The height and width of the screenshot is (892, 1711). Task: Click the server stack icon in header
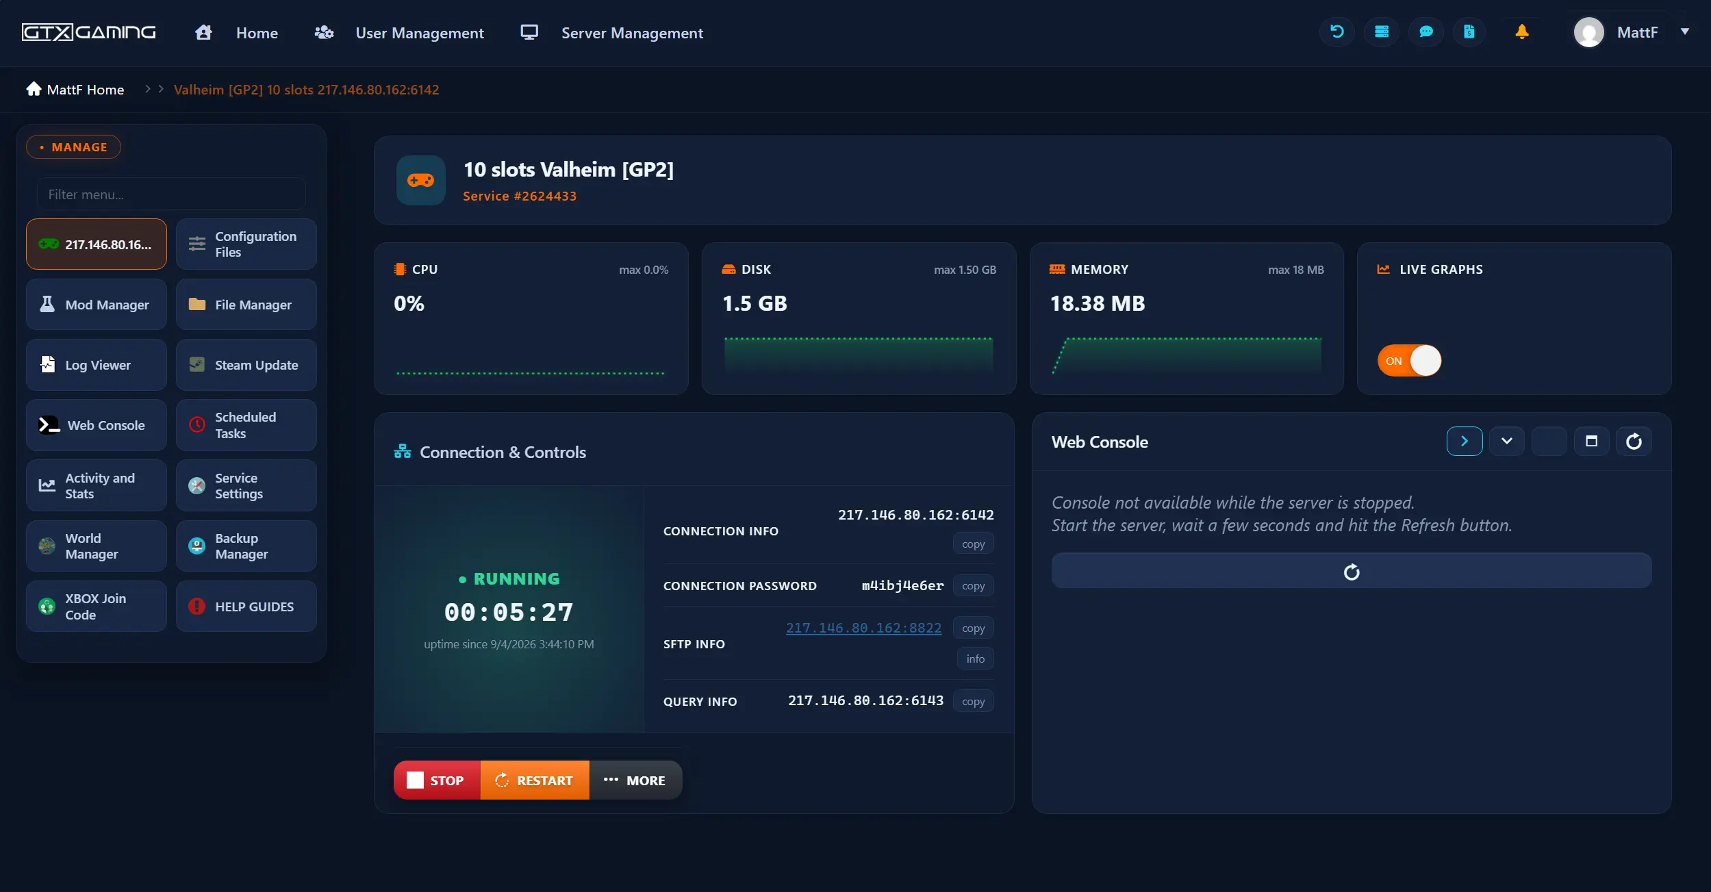click(1382, 31)
